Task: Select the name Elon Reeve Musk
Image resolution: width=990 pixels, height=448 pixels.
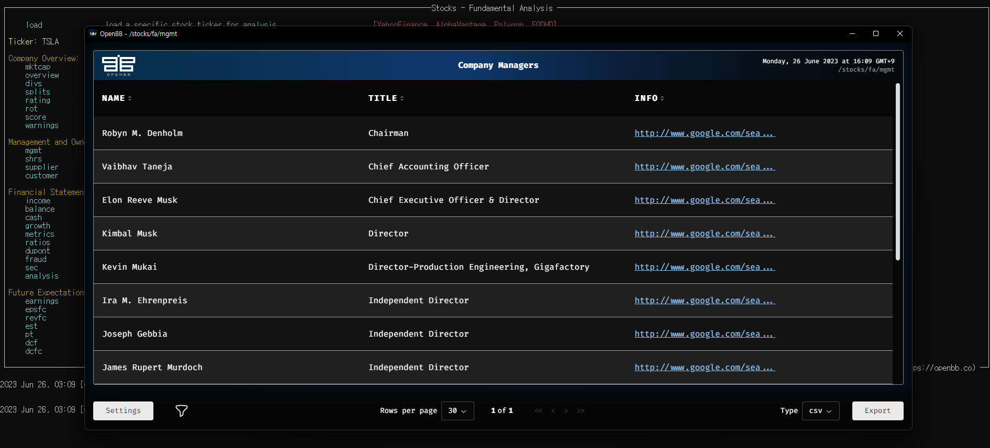Action: [140, 200]
